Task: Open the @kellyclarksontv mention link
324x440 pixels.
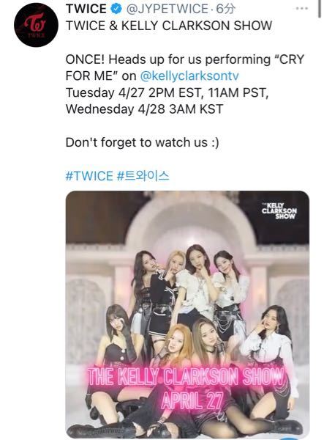Action: (189, 76)
